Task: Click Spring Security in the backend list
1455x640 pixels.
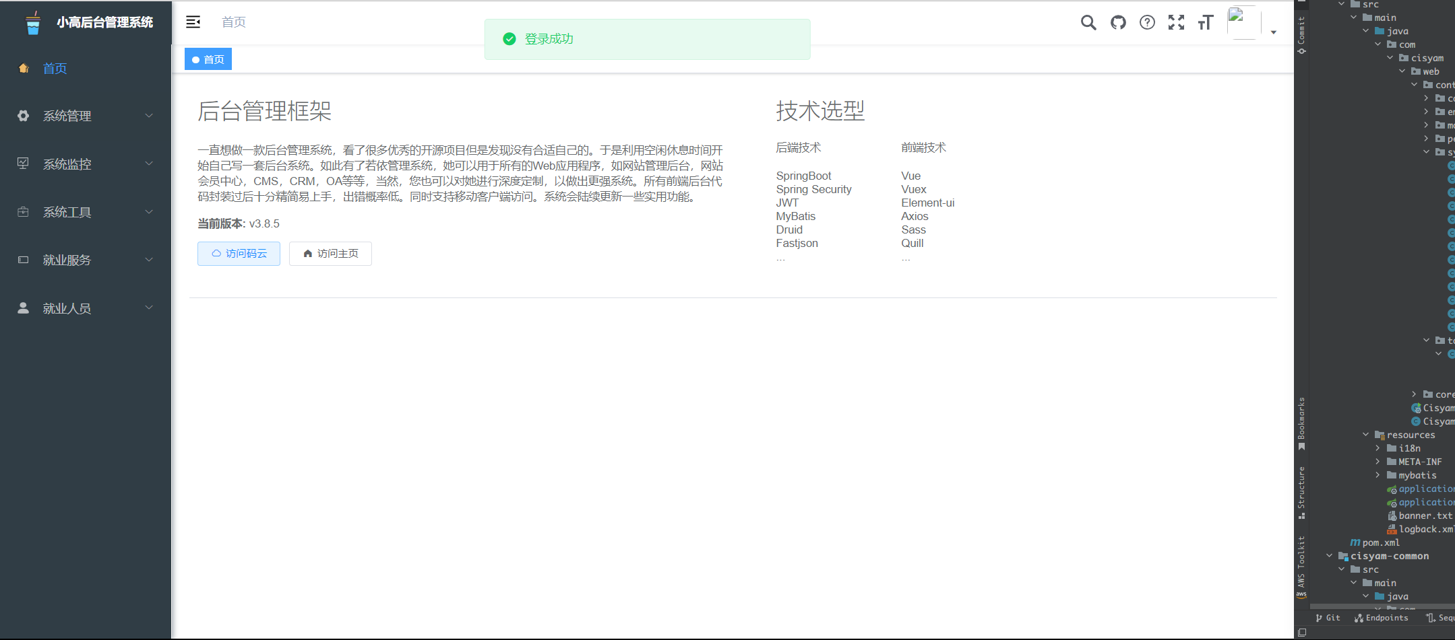Action: coord(813,189)
